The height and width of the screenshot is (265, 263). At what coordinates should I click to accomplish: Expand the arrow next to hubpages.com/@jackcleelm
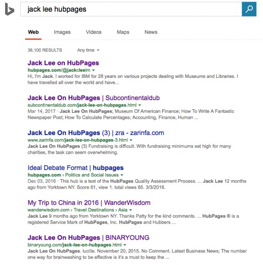(94, 70)
